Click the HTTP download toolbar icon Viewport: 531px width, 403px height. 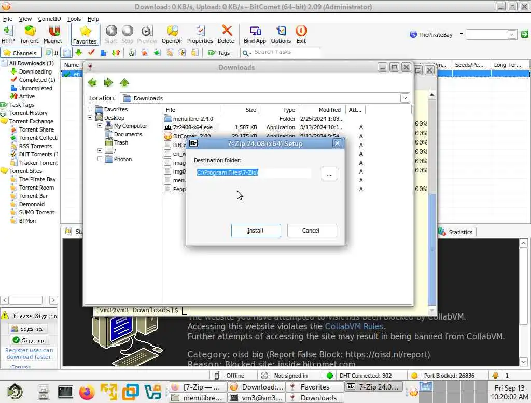pyautogui.click(x=8, y=35)
